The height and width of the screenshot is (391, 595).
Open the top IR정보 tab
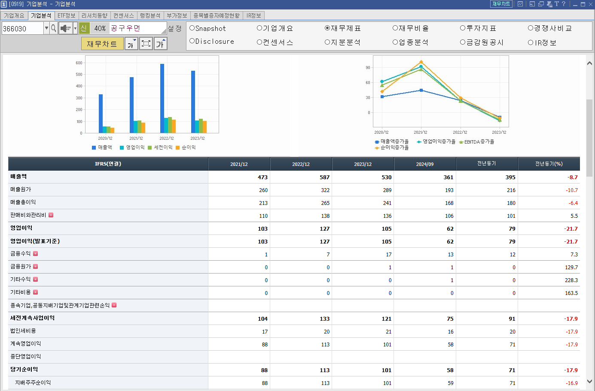[254, 15]
